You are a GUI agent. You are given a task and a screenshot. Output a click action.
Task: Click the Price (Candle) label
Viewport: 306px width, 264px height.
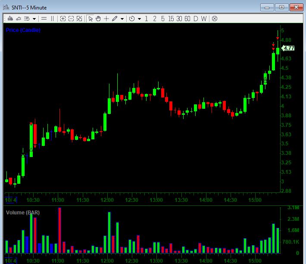click(23, 30)
